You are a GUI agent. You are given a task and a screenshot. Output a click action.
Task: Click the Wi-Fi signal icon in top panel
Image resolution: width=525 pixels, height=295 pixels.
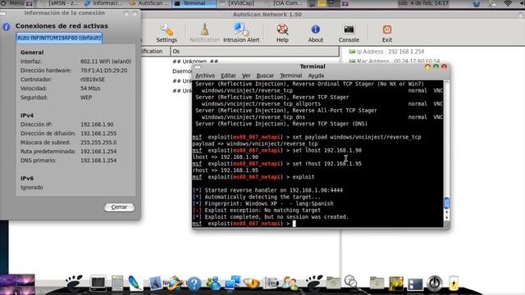[508, 3]
